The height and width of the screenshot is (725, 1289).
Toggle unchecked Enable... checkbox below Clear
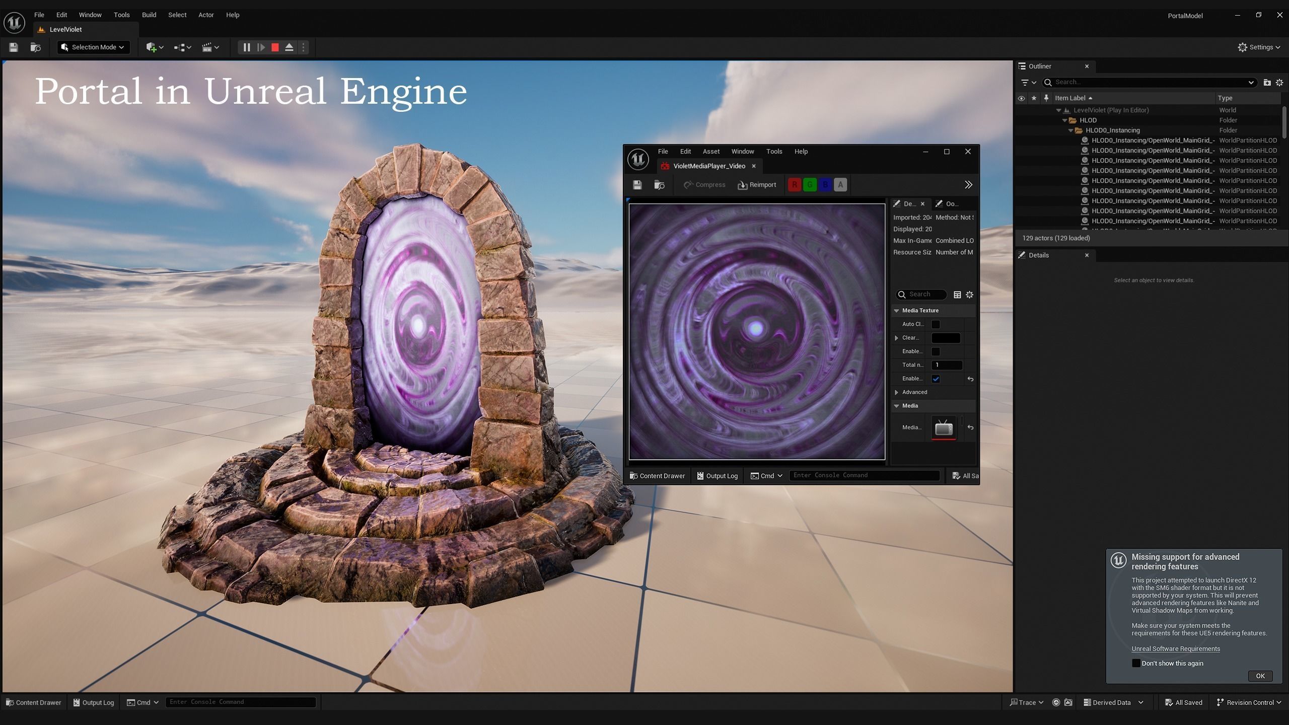[x=936, y=351]
